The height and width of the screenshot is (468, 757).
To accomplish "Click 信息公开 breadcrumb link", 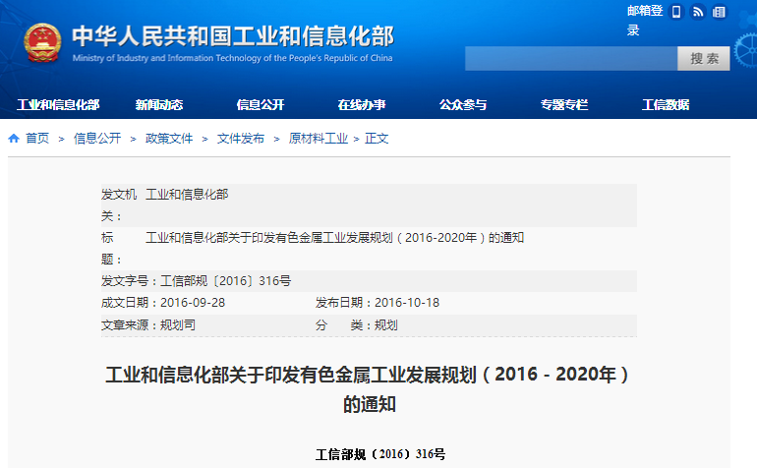I will click(x=97, y=139).
